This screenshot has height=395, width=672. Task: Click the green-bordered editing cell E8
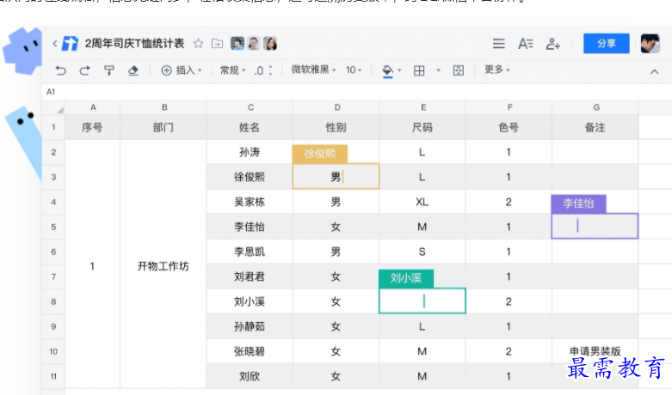[x=422, y=301]
